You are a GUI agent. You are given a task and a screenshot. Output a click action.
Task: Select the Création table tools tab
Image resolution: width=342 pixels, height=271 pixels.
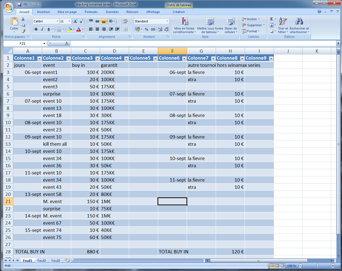click(x=179, y=12)
